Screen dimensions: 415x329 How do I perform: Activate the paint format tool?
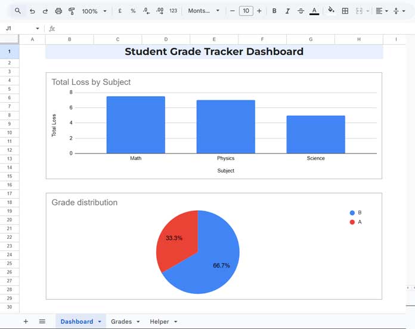(72, 11)
